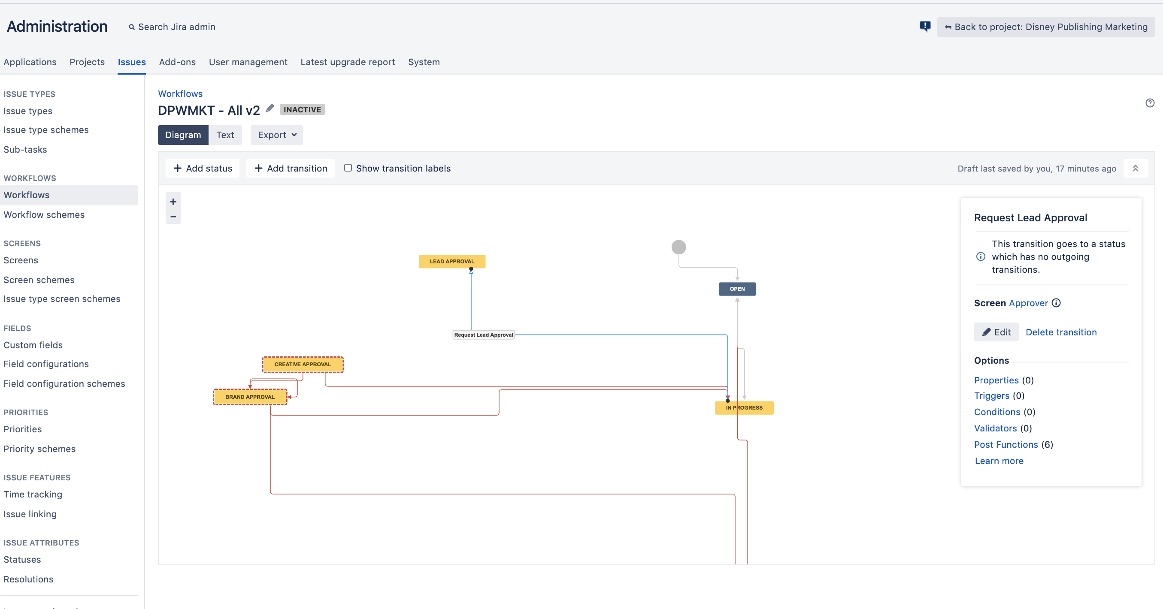Open the Triggers link
Screen dimensions: 1163x609
991,395
